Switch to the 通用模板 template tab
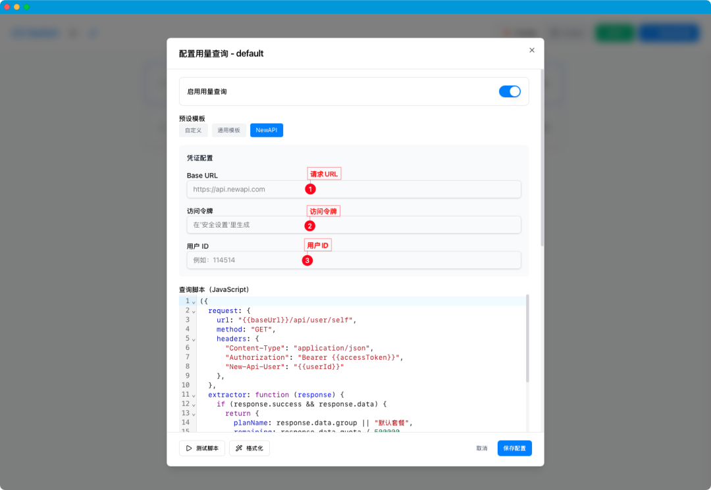Screen dimensions: 711x490 click(x=228, y=130)
